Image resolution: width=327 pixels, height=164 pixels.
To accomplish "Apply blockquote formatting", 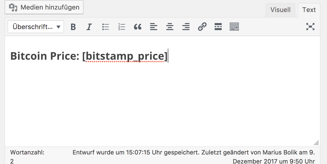I will 138,27.
